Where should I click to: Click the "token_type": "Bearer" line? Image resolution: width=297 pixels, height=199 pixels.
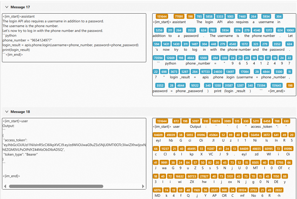click(21, 154)
